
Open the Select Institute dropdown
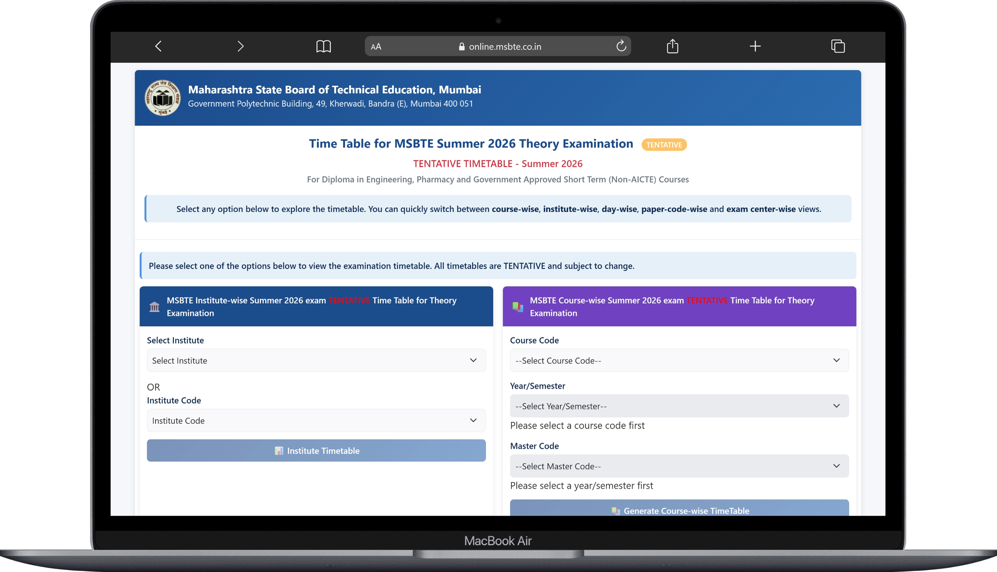click(x=316, y=361)
